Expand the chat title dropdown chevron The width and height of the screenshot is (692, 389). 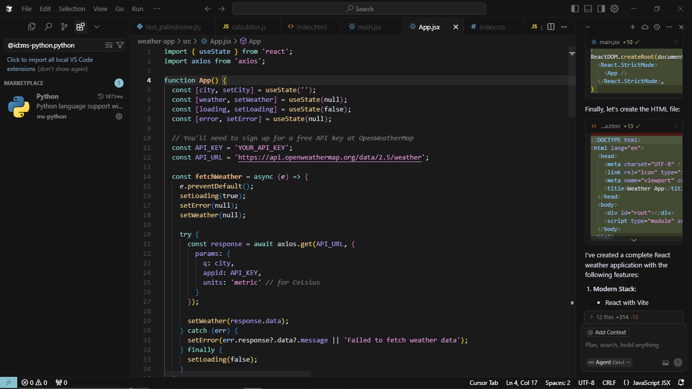point(588,27)
